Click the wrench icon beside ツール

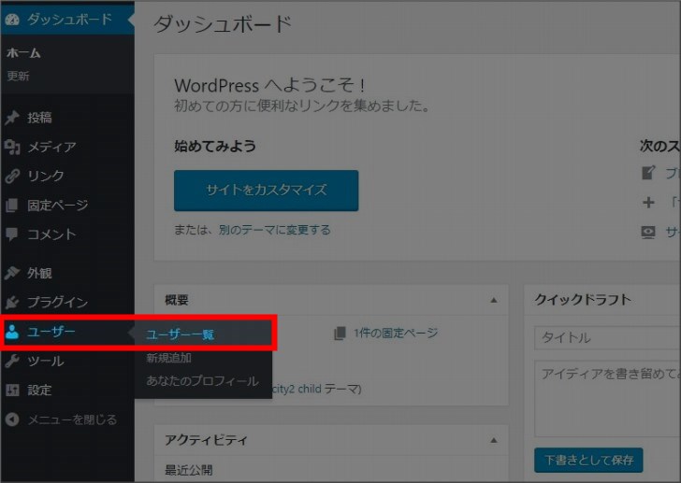pos(12,361)
